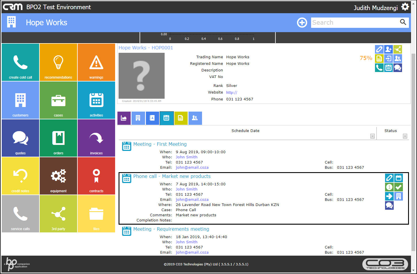
Task: Click John Smith under First Meeting
Action: (186, 157)
